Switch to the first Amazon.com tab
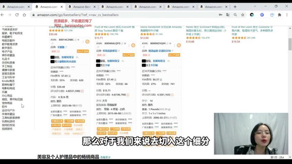Screen dimensions: 292x164 pos(16,7)
